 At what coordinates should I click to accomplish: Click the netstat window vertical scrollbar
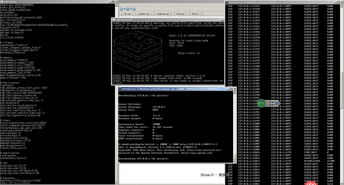click(x=341, y=86)
